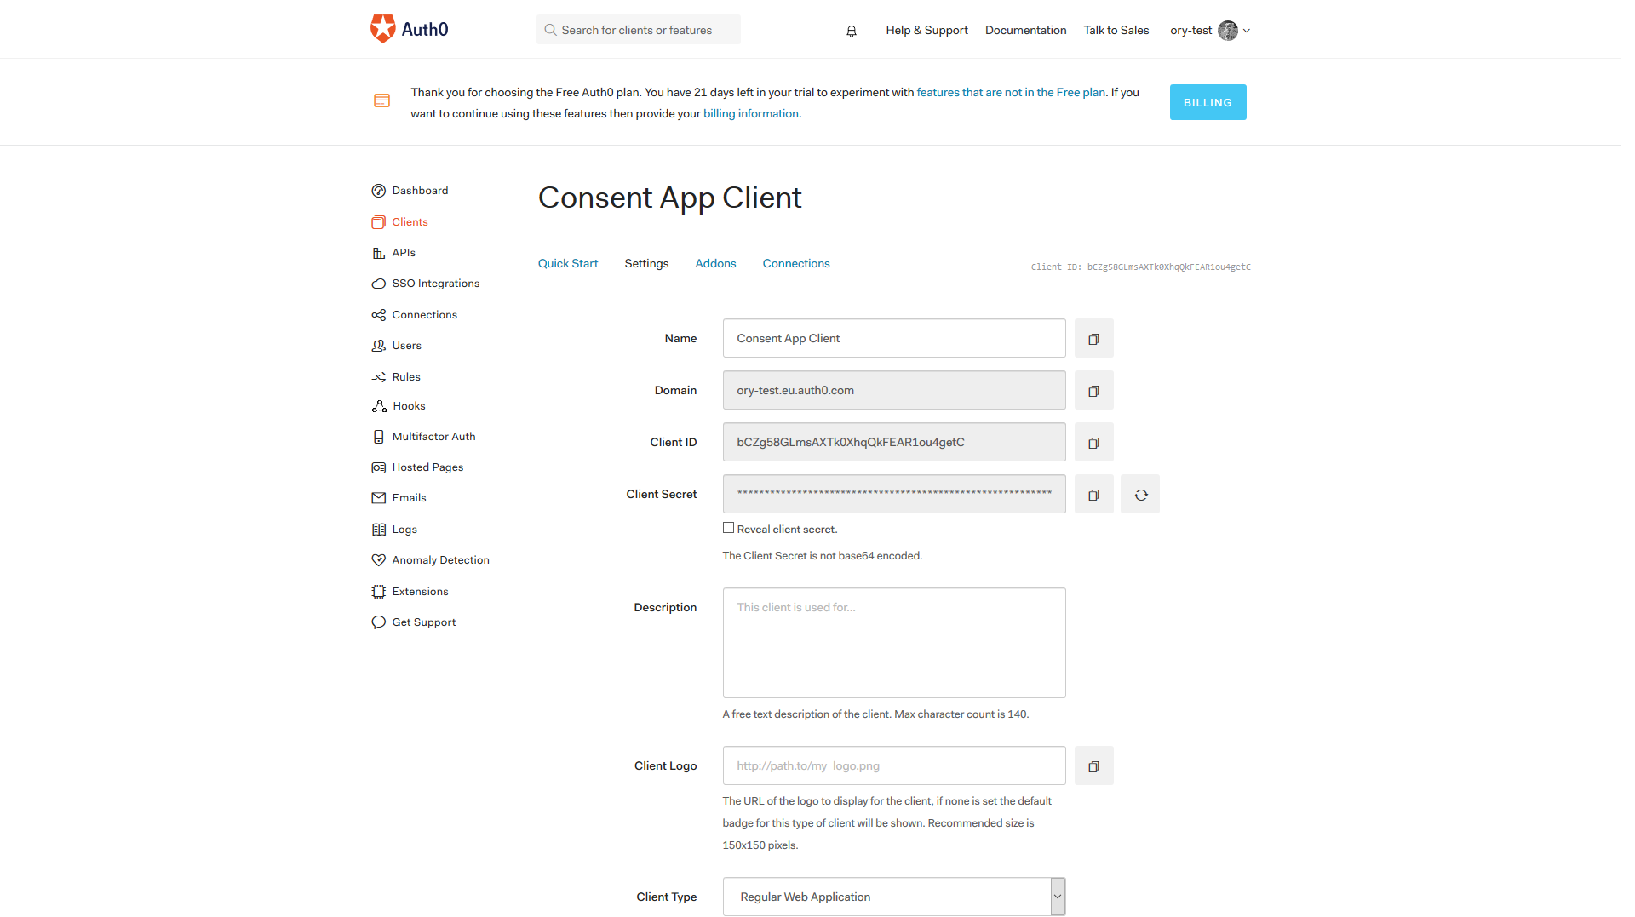
Task: Copy the Name field value
Action: (1094, 339)
